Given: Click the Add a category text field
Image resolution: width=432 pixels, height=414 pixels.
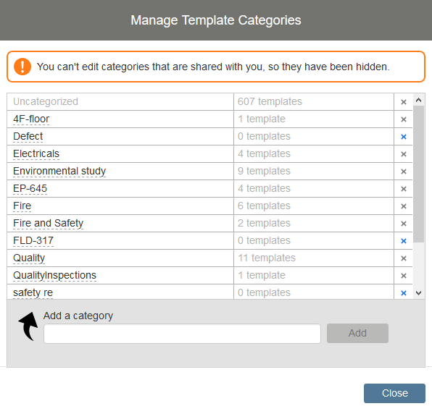Looking at the screenshot, I should pos(182,334).
